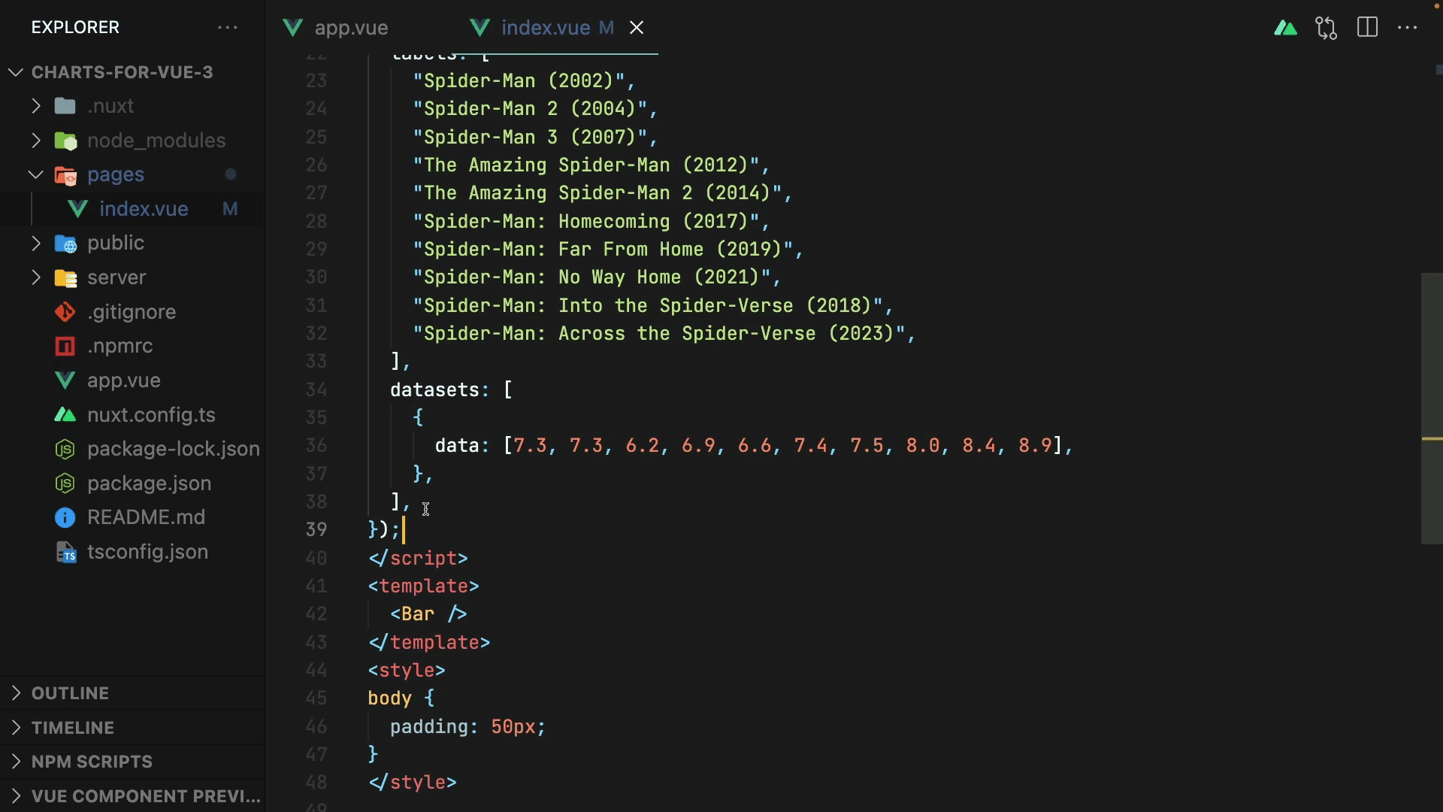Click the pages folder icon
The image size is (1443, 812).
tap(65, 175)
